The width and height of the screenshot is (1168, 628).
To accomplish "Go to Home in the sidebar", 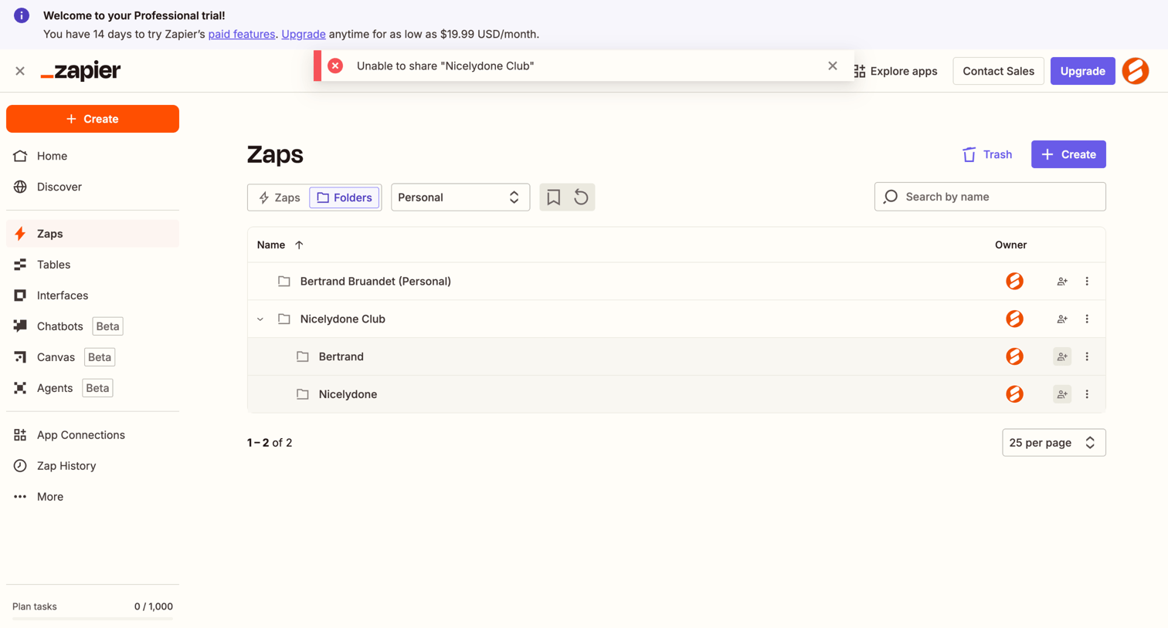I will 93,156.
